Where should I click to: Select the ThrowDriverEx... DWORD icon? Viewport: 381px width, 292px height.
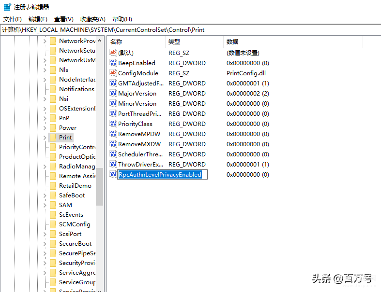113,164
